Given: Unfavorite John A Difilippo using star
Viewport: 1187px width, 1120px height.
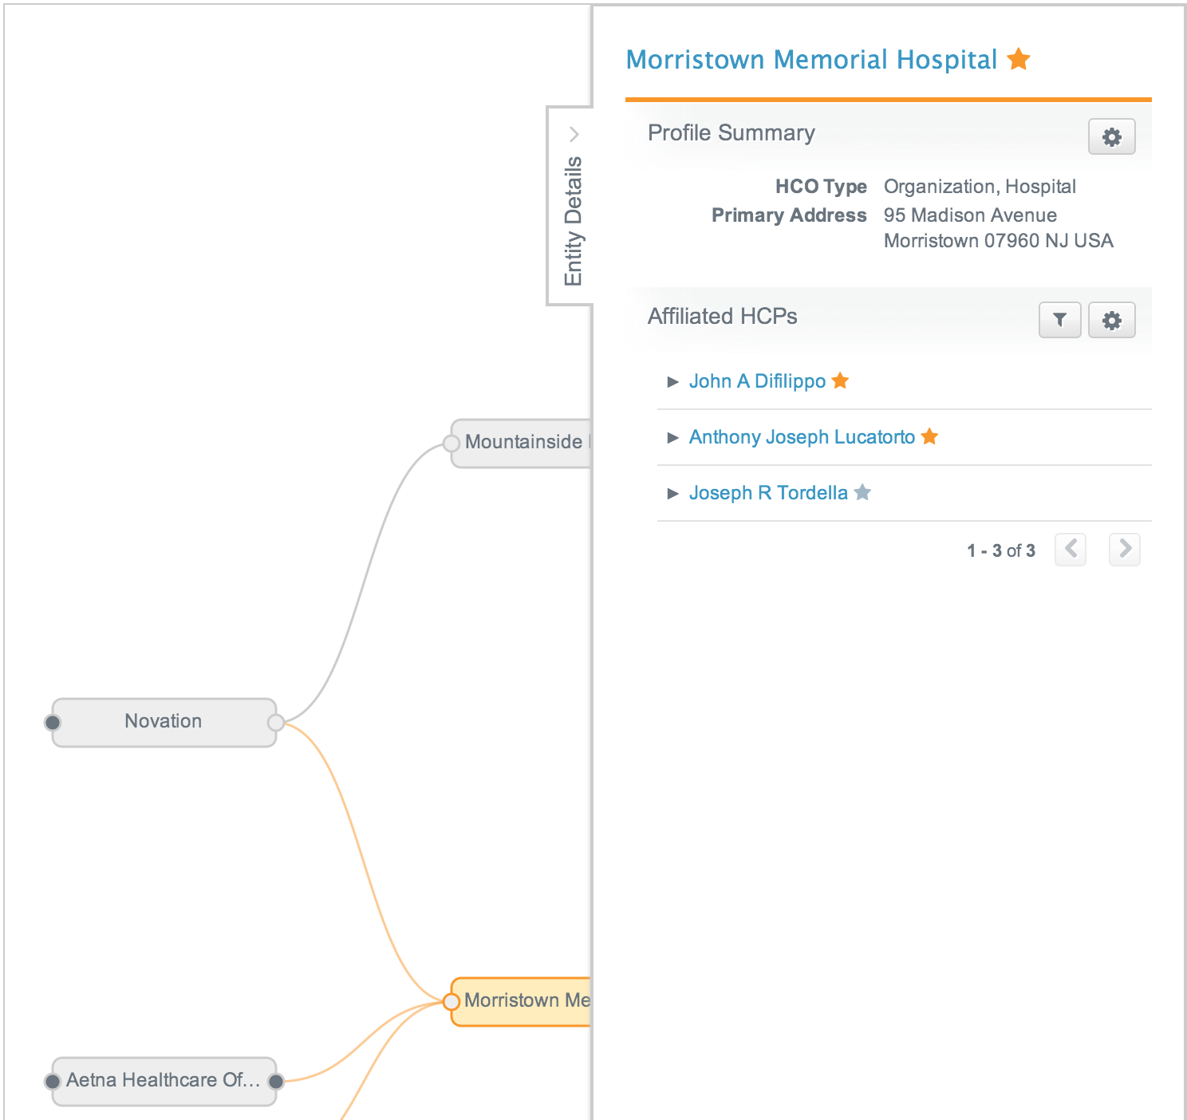Looking at the screenshot, I should pyautogui.click(x=840, y=381).
